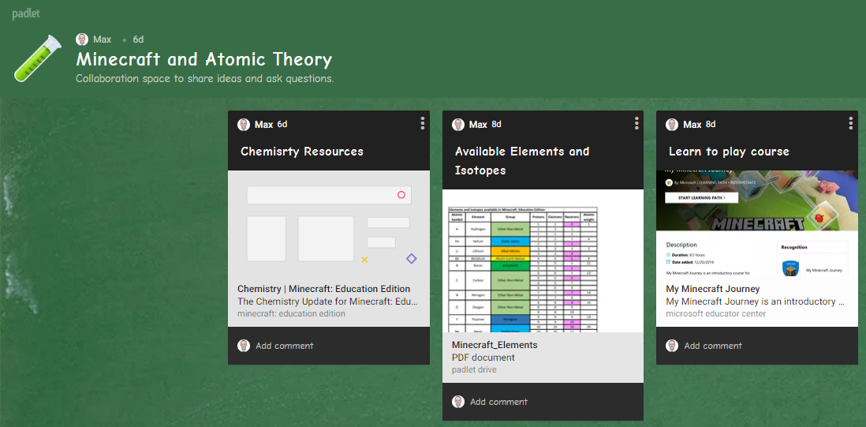Open the Minecraft_Elements PDF table preview
The image size is (866, 427).
pyautogui.click(x=543, y=260)
